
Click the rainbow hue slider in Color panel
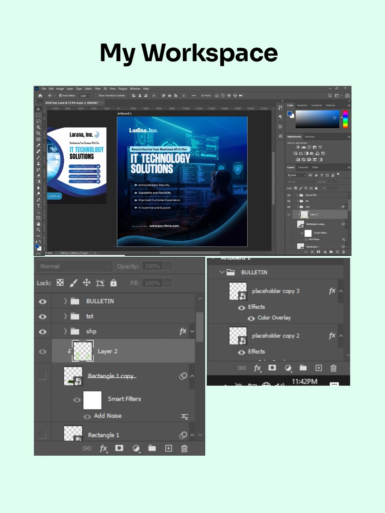point(346,119)
